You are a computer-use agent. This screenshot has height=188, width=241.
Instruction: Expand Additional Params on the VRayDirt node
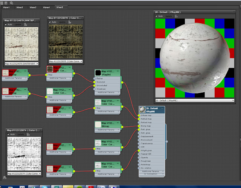(107, 92)
